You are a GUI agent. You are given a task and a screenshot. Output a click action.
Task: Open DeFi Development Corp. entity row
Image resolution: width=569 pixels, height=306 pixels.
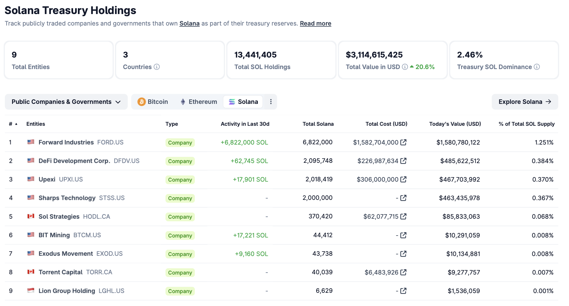pos(74,161)
